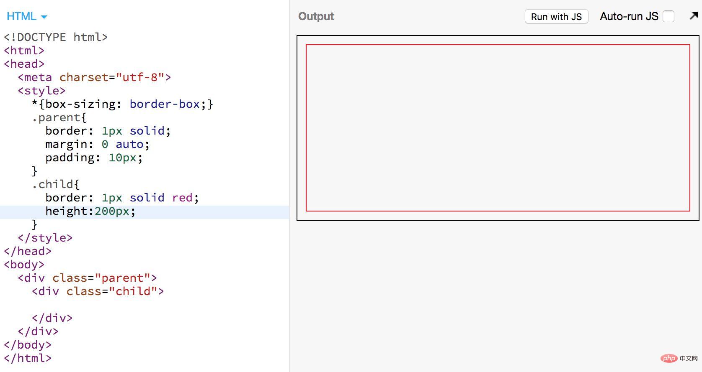Click the '<meta charset="utf-8">' line
The height and width of the screenshot is (372, 702).
coord(94,77)
